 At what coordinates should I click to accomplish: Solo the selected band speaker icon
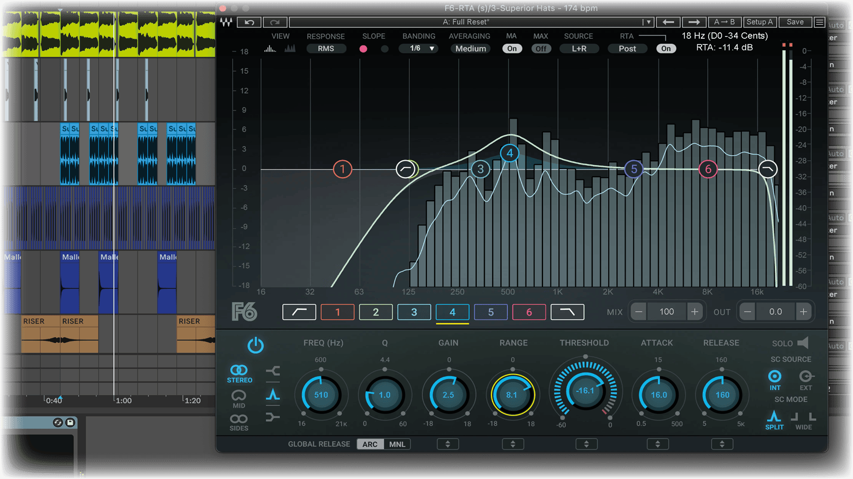click(803, 343)
